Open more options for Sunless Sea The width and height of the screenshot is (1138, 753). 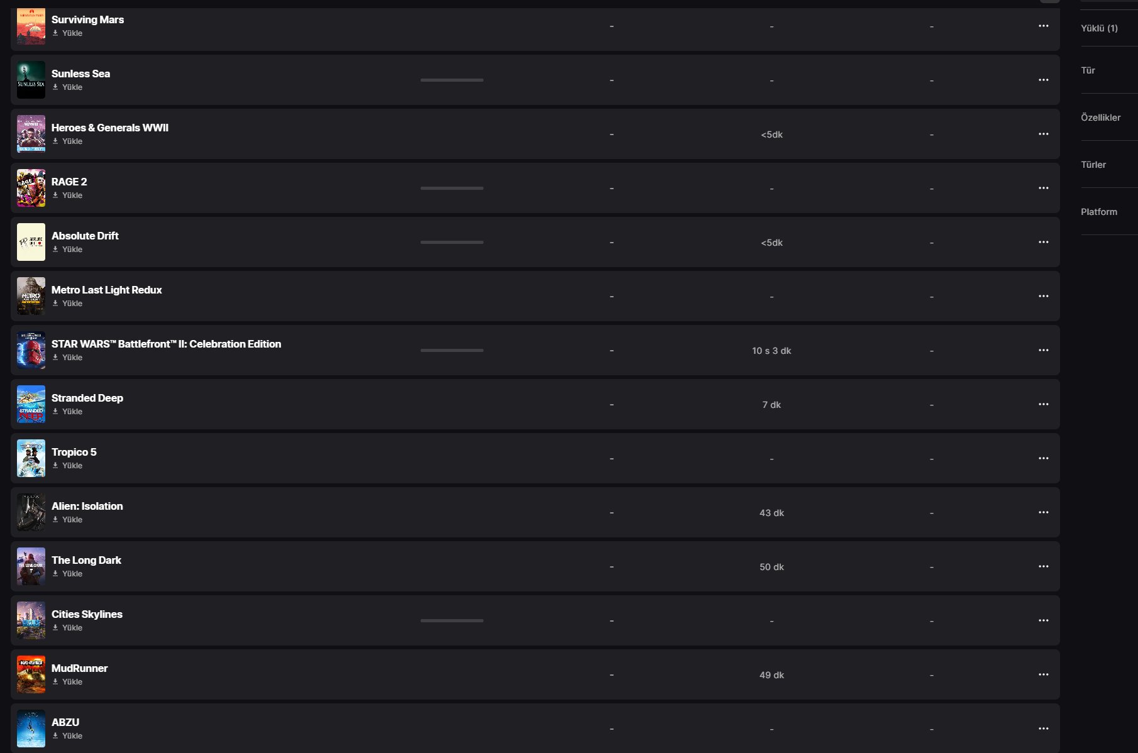pos(1043,80)
